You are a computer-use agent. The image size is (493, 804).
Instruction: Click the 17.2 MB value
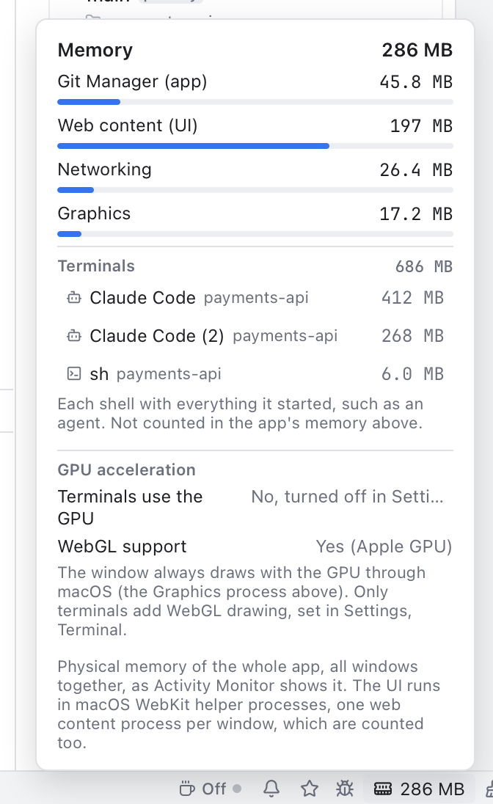pos(416,214)
